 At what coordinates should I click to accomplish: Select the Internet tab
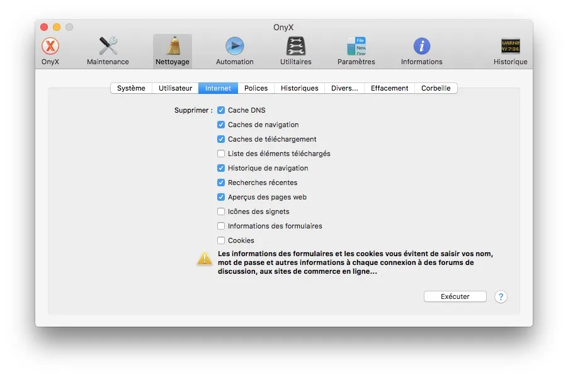218,88
